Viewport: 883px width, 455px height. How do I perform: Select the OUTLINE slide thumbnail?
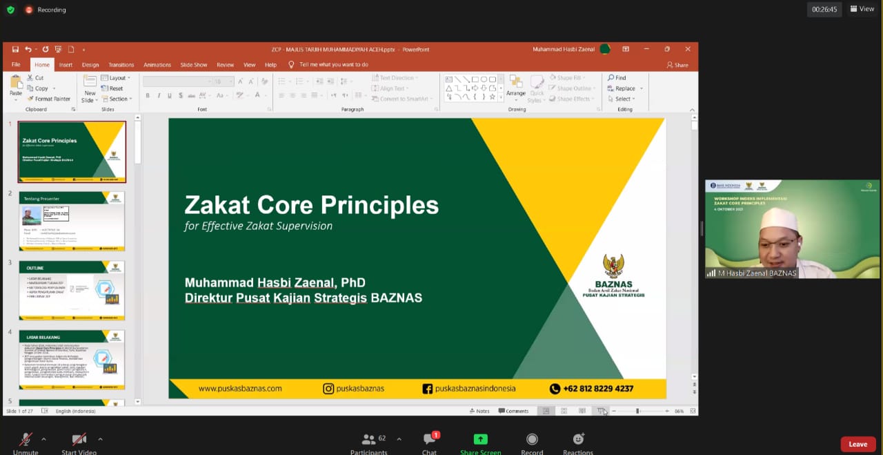click(x=72, y=290)
